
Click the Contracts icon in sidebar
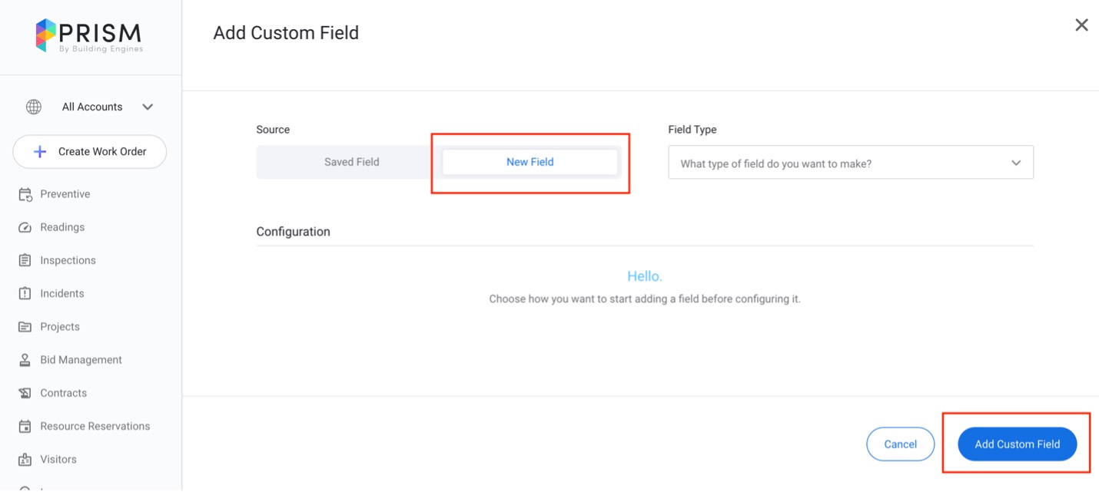coord(25,393)
